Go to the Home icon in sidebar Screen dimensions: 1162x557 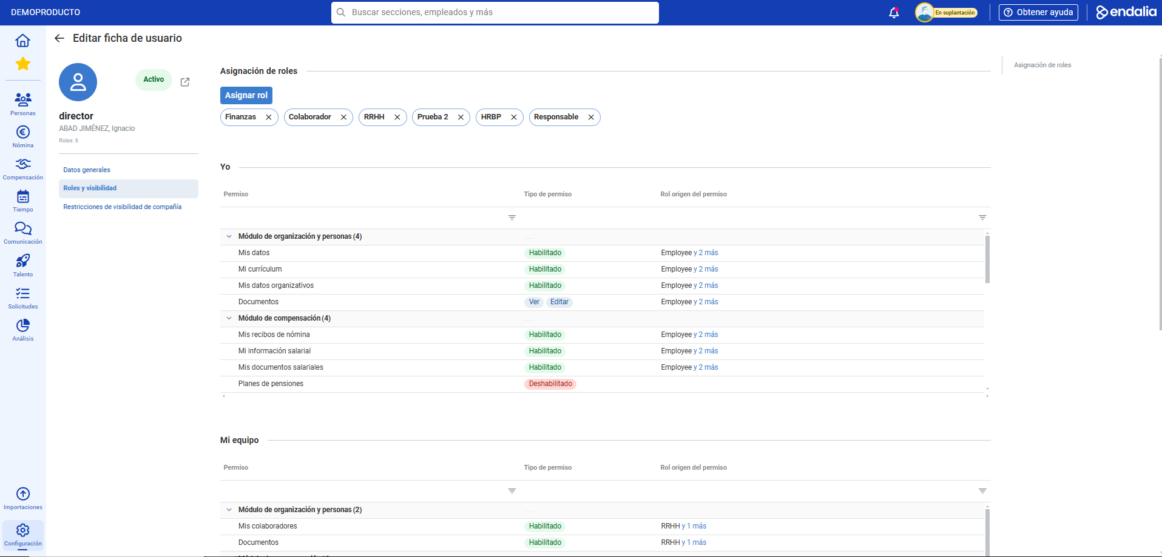coord(22,41)
